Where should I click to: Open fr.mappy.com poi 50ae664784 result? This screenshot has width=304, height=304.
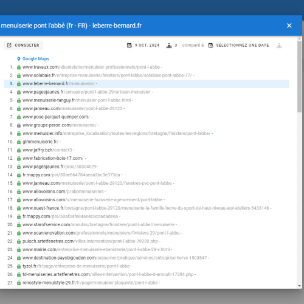[71, 175]
